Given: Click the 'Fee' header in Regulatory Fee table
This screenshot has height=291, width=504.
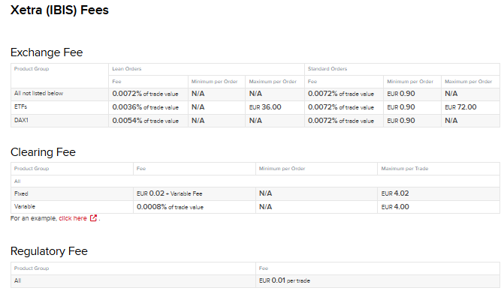Looking at the screenshot, I should [x=264, y=268].
